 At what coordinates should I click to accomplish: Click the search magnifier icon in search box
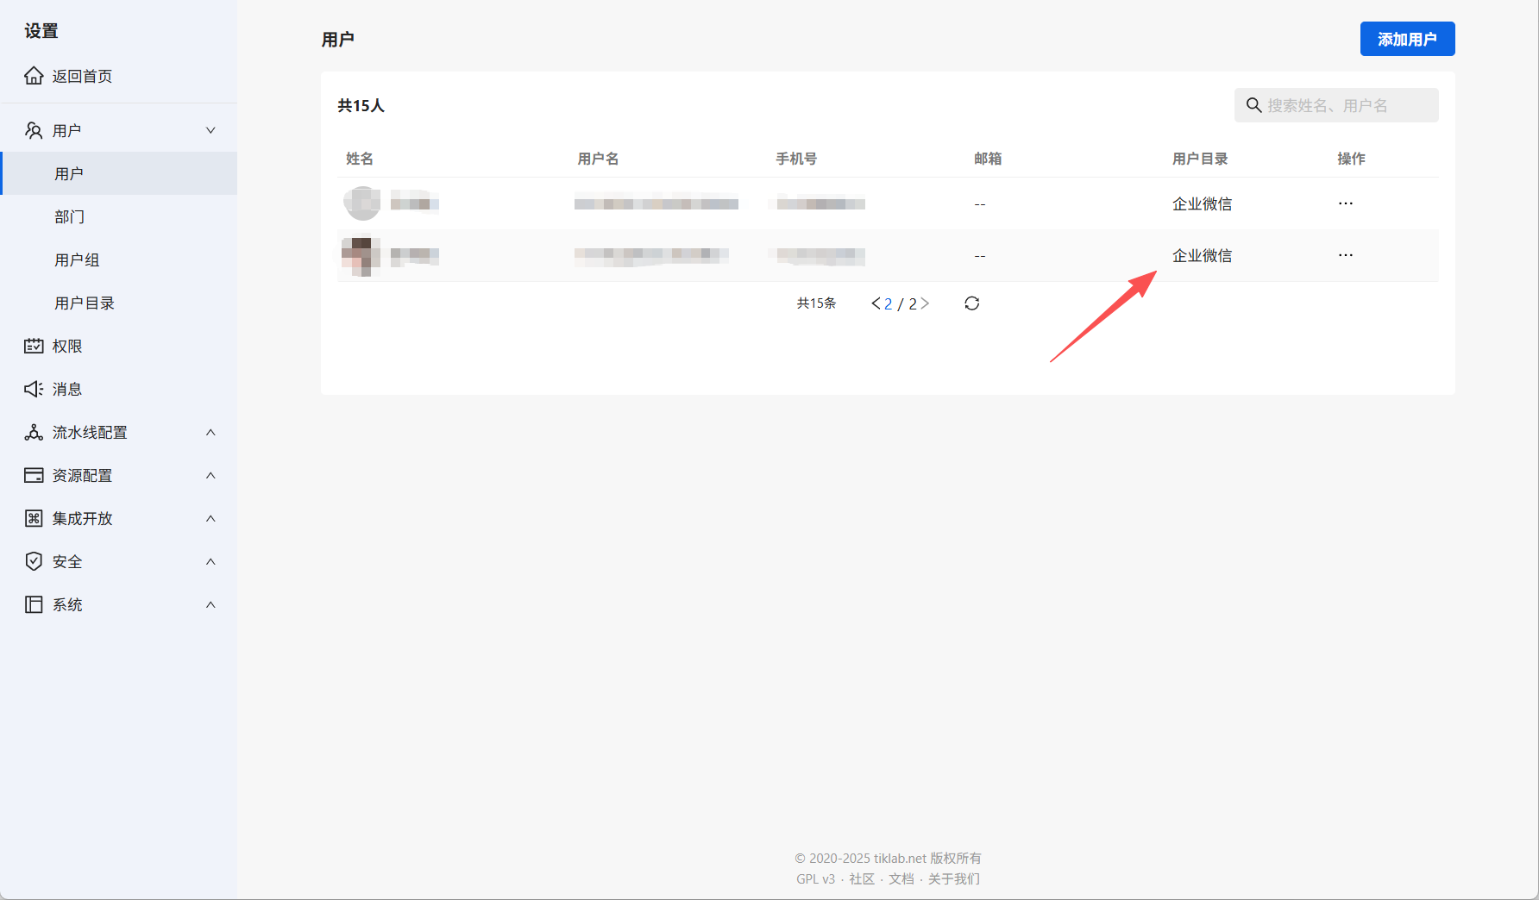(1253, 104)
